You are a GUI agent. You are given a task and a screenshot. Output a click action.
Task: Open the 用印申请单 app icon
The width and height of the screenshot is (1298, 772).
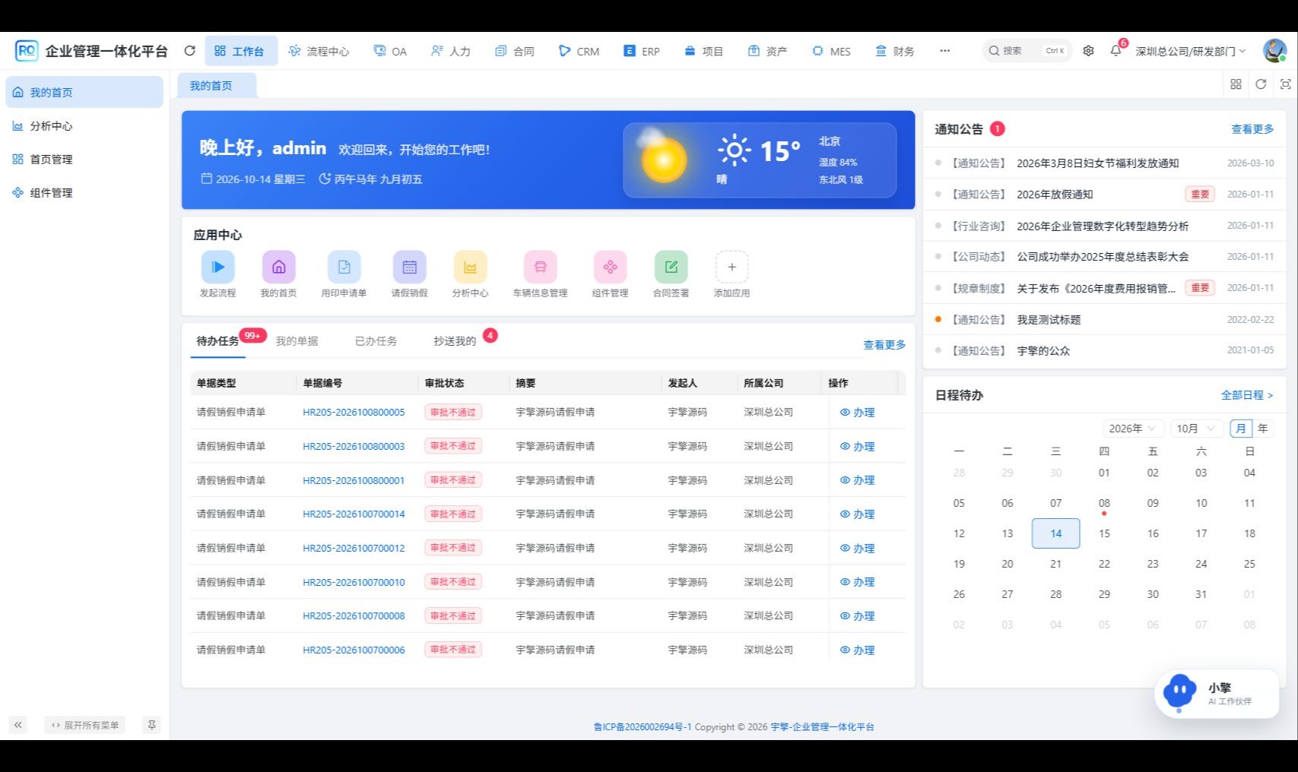344,267
